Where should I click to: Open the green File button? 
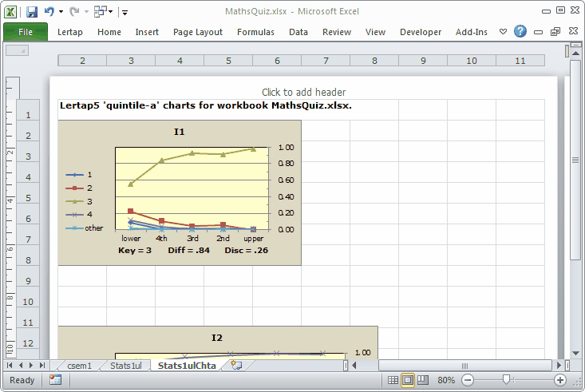25,32
